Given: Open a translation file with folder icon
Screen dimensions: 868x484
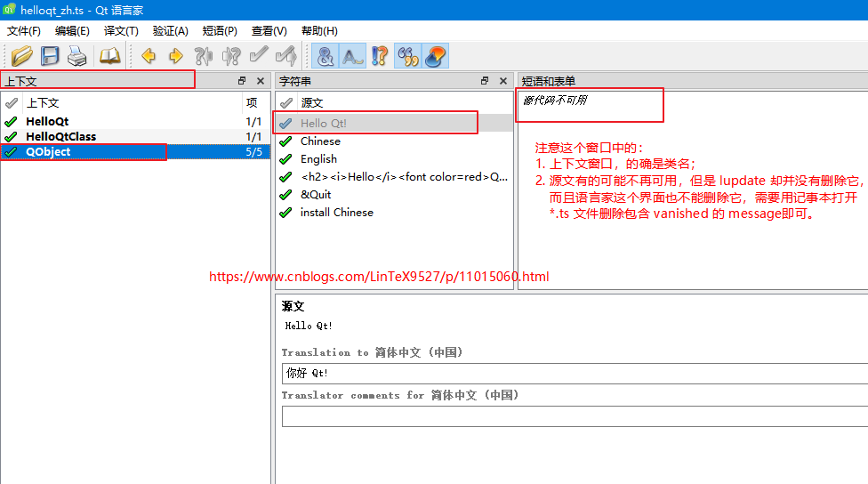Looking at the screenshot, I should click(21, 56).
